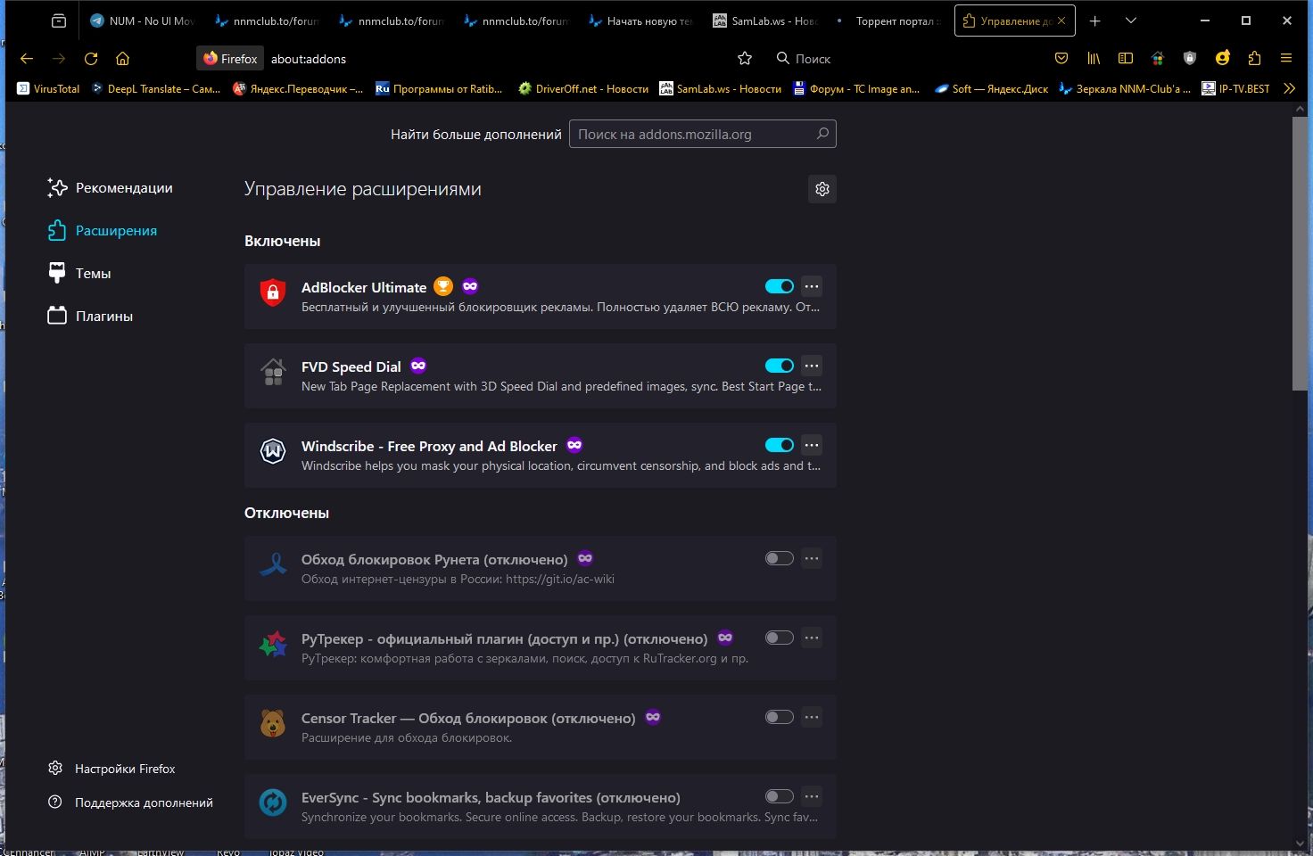Open the hamburger menu icon
The image size is (1313, 856).
(1285, 58)
